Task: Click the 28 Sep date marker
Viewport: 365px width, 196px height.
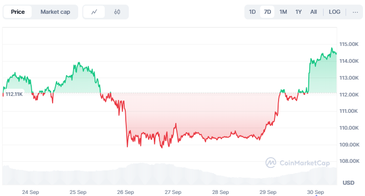Action: click(220, 192)
